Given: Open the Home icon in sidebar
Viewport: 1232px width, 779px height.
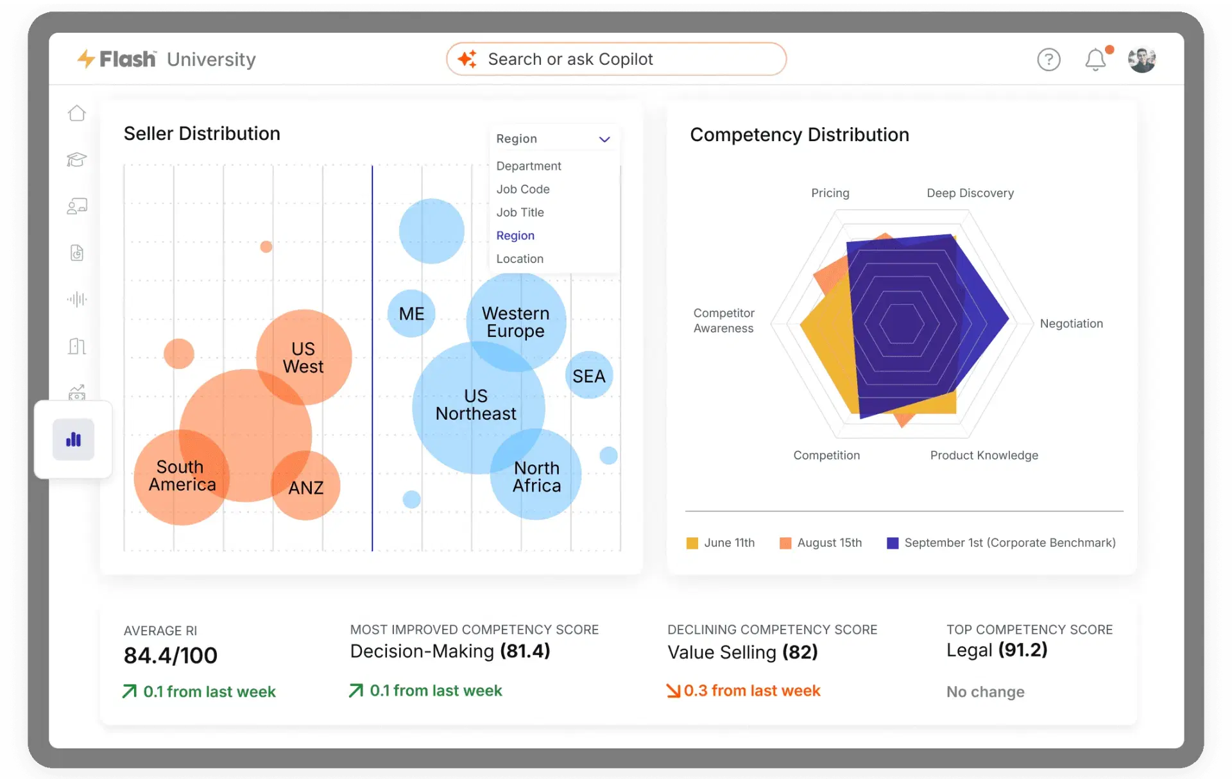Looking at the screenshot, I should click(x=77, y=113).
